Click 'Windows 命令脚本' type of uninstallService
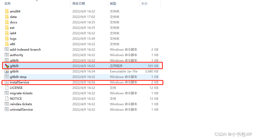This screenshot has width=256, height=139. 124,109
